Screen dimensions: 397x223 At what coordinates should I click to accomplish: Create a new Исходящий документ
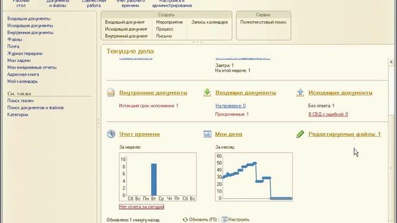126,29
